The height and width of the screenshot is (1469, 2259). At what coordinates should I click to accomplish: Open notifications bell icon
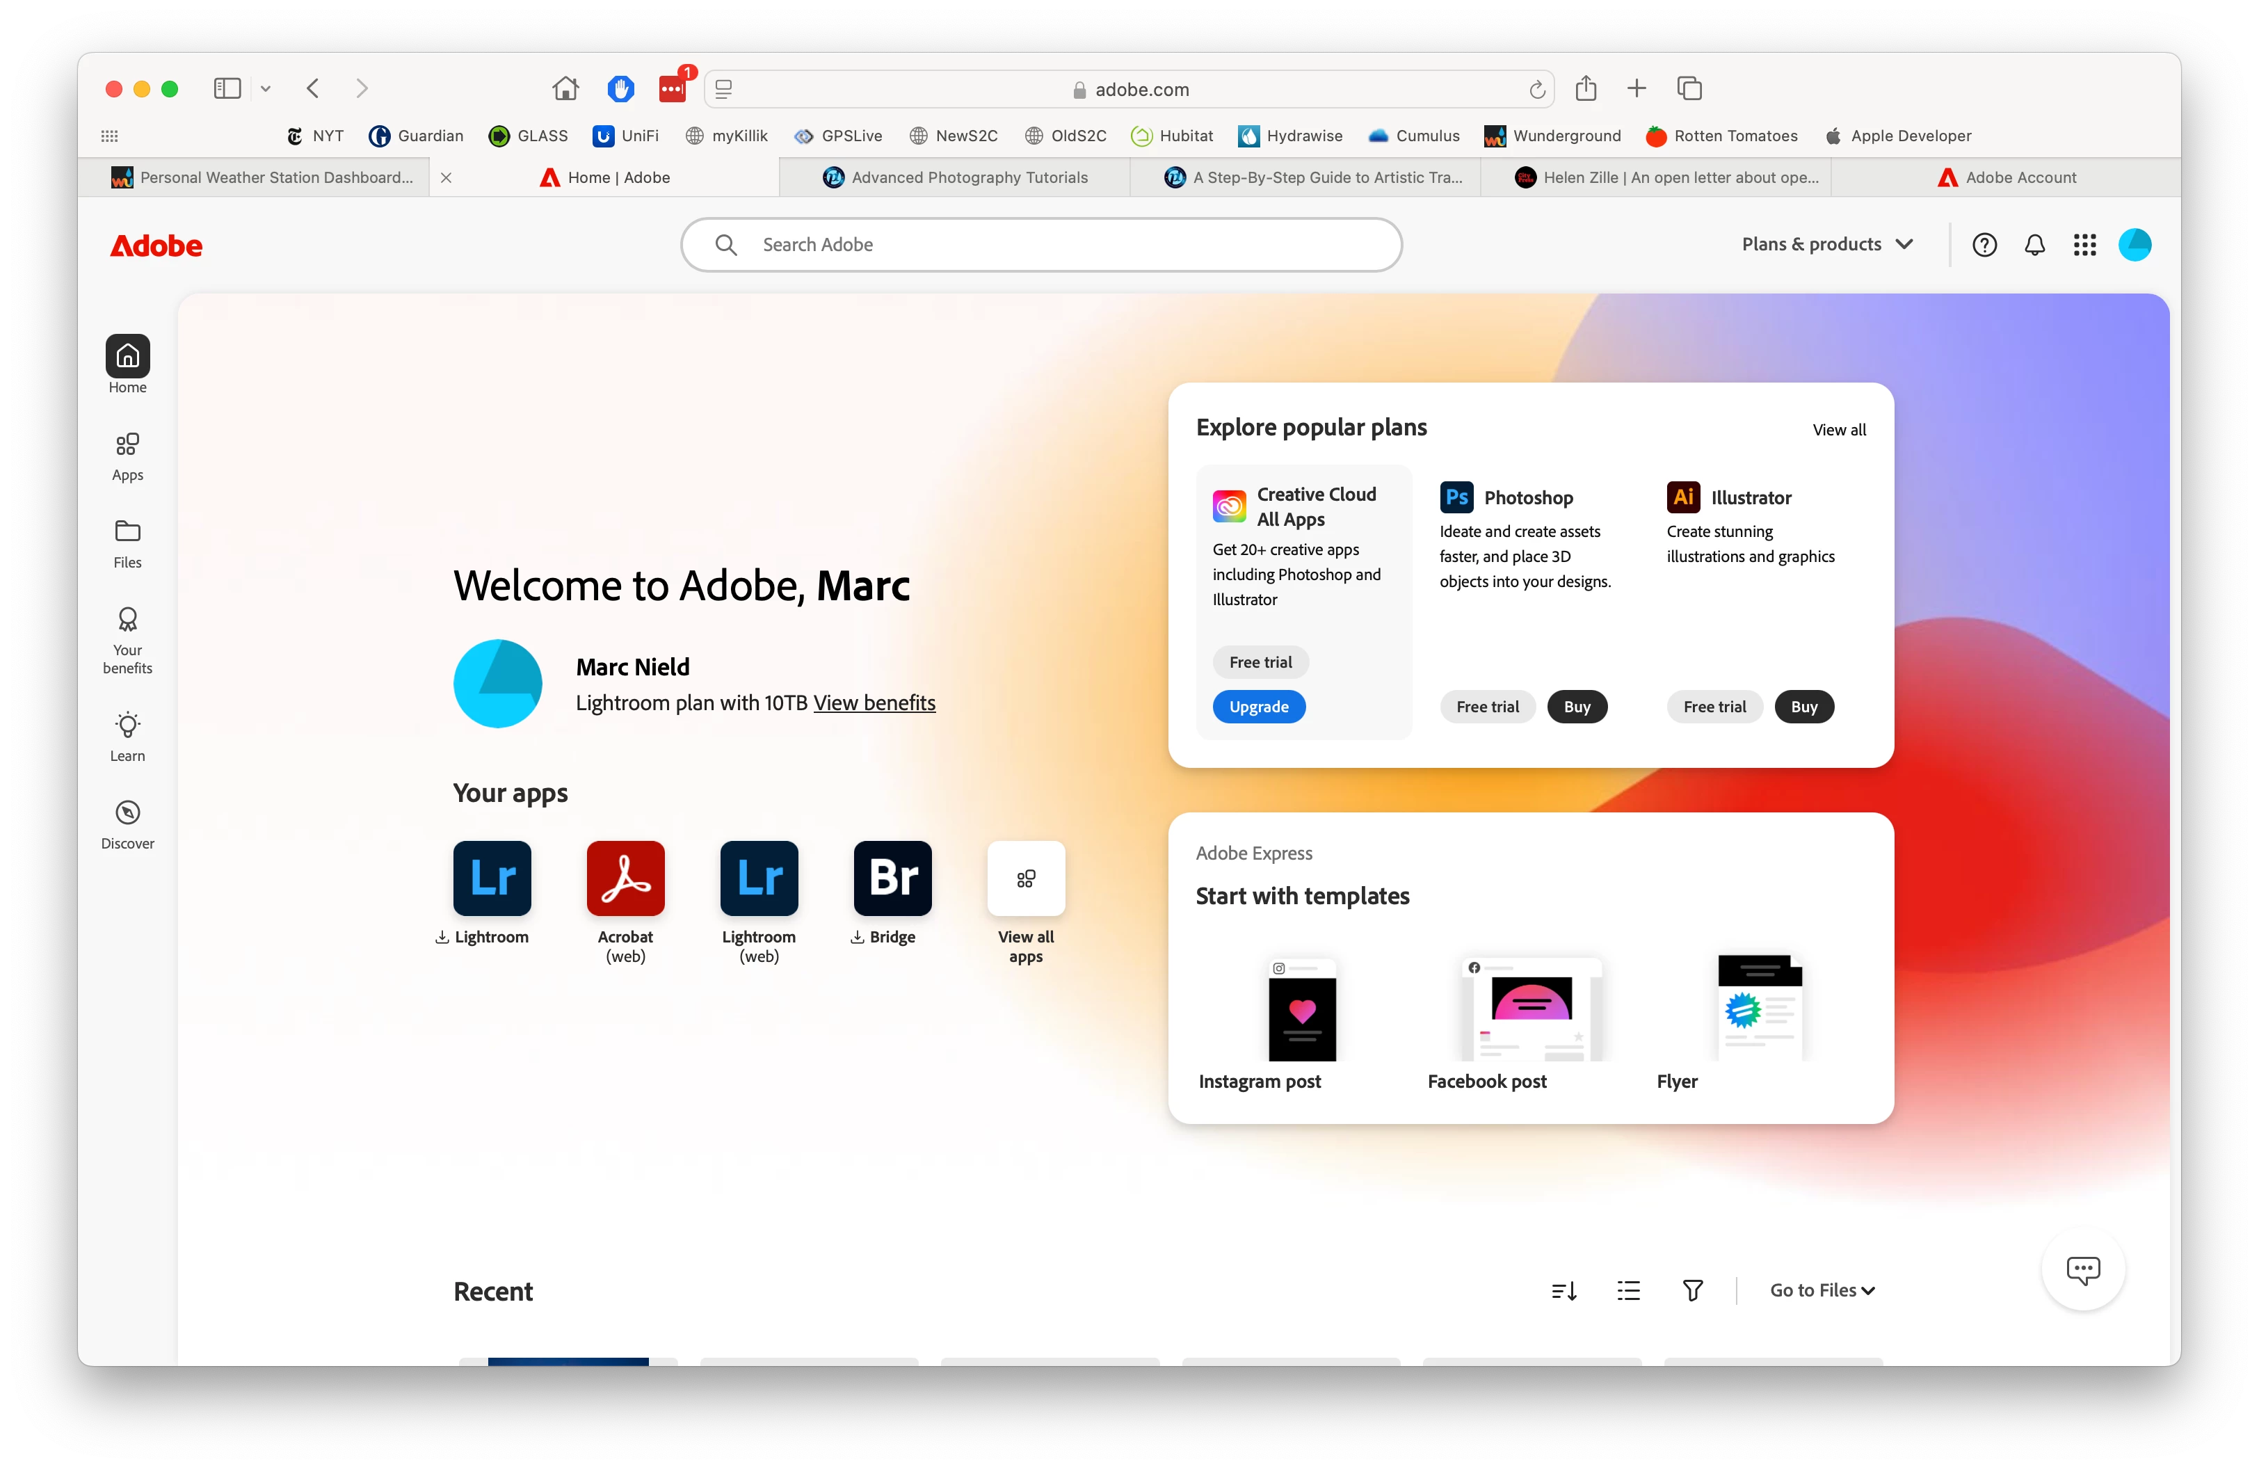[2034, 245]
